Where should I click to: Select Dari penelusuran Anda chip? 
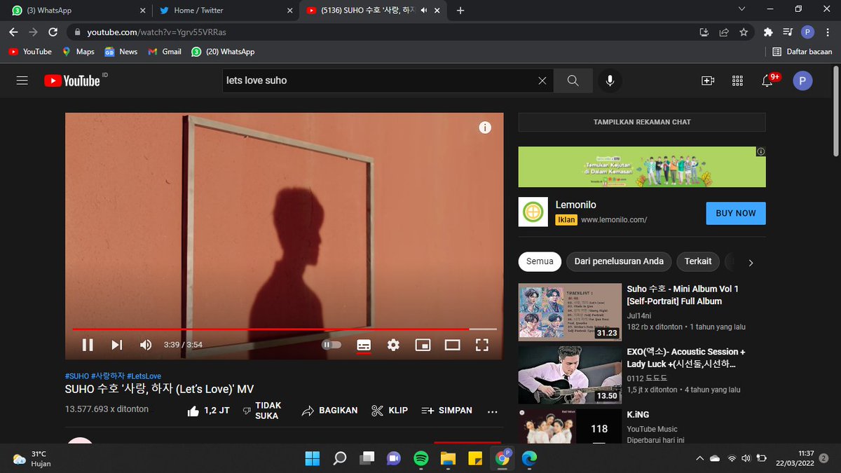tap(619, 261)
